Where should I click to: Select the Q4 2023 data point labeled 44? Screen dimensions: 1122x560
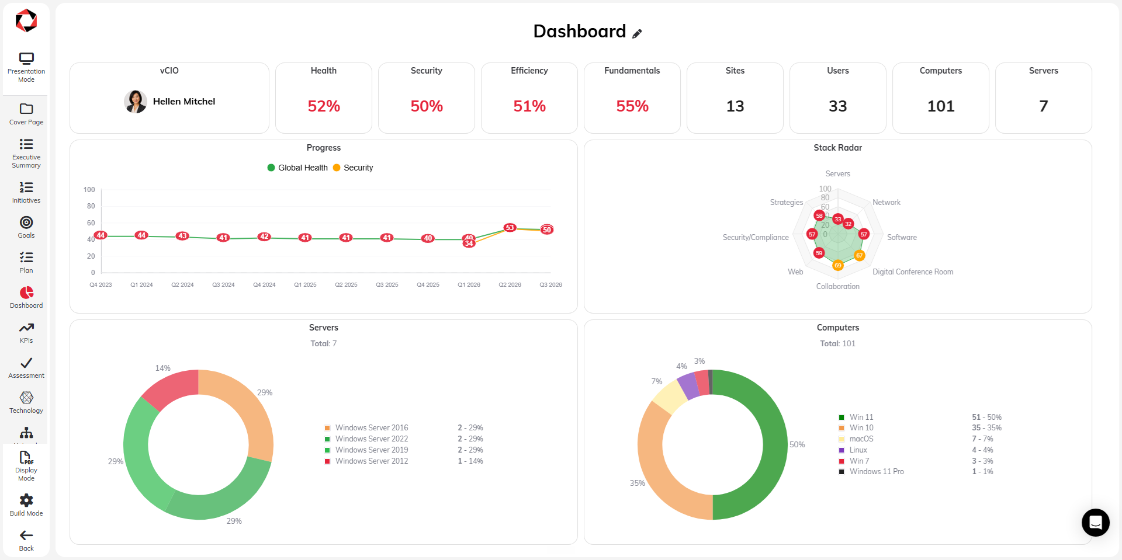coord(101,235)
